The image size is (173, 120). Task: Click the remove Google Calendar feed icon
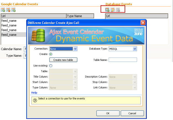tap(8, 10)
